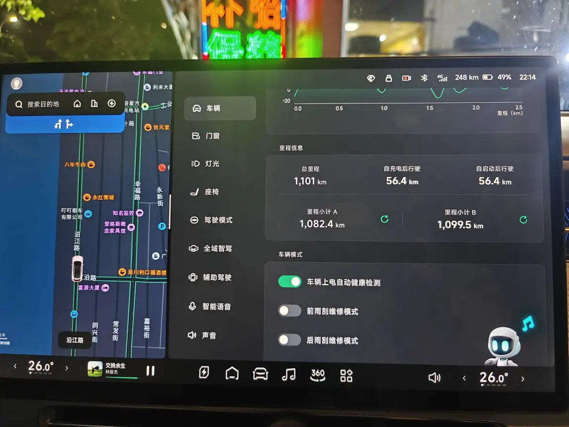Screen dimensions: 569x427
Task: Navigate home using the house icon in search bar
Action: (x=77, y=104)
